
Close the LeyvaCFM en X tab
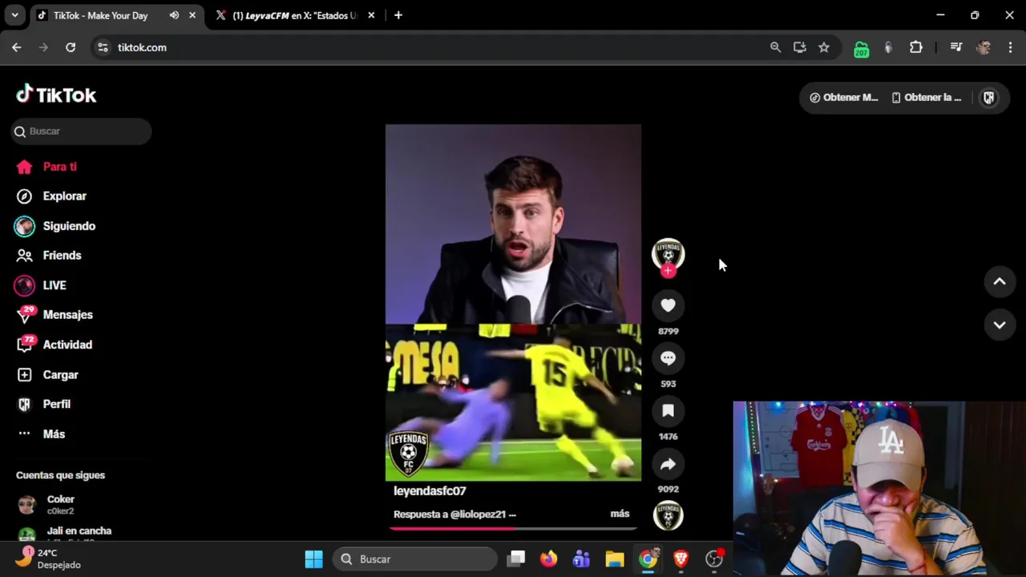click(x=372, y=15)
